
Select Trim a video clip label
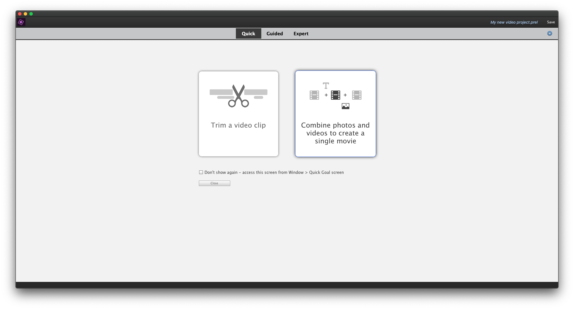238,125
